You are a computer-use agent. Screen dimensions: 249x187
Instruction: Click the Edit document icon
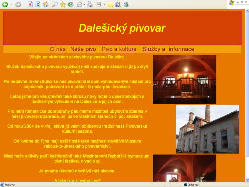click(x=99, y=4)
